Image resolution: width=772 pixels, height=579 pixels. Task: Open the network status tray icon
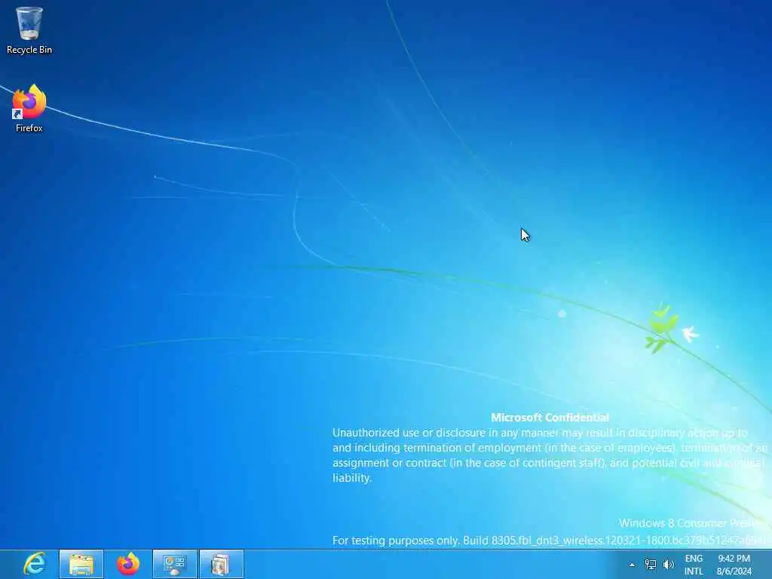[651, 565]
